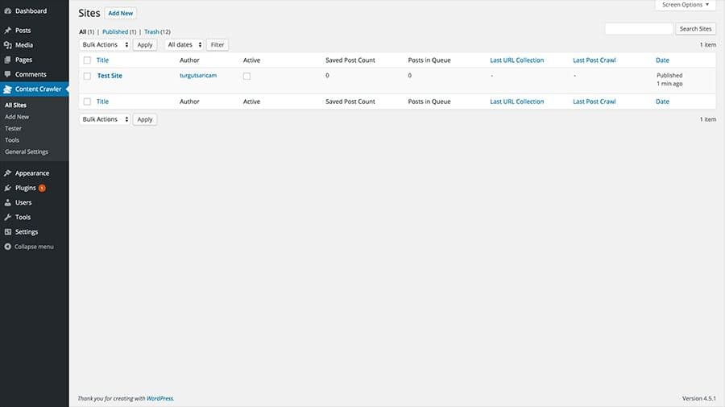Click into the Search Sites text field

pyautogui.click(x=639, y=29)
